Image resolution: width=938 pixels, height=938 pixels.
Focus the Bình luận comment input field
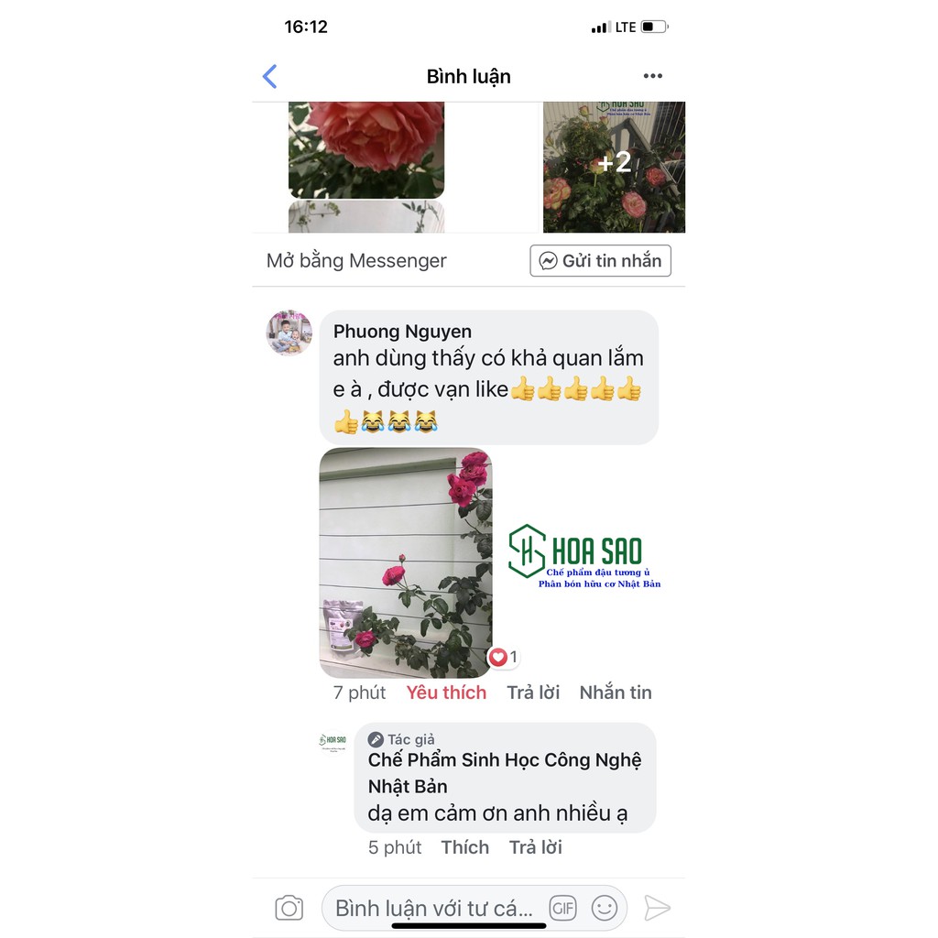tap(433, 908)
